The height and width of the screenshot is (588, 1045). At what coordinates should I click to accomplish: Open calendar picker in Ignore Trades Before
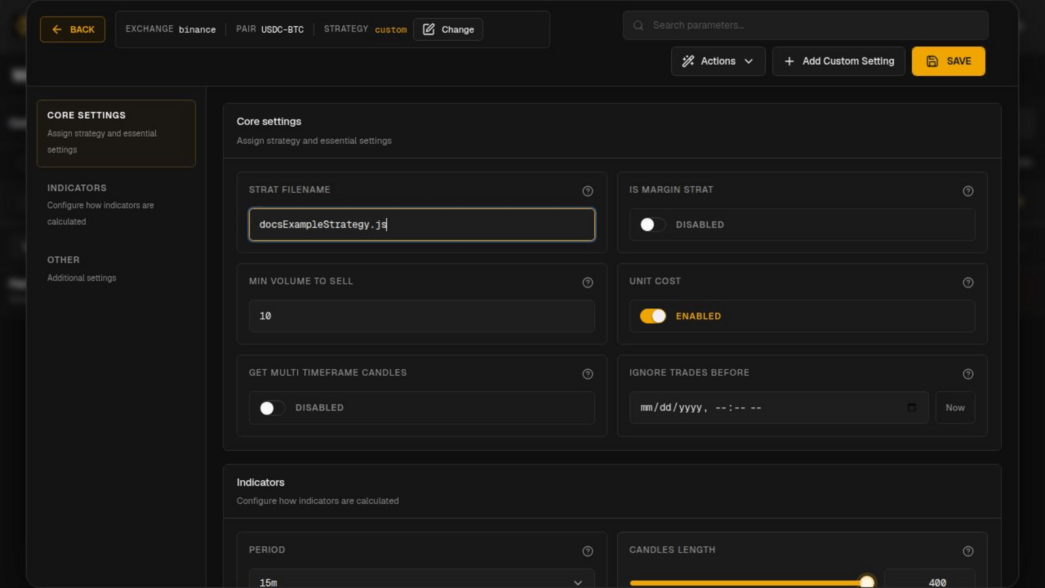tap(912, 407)
